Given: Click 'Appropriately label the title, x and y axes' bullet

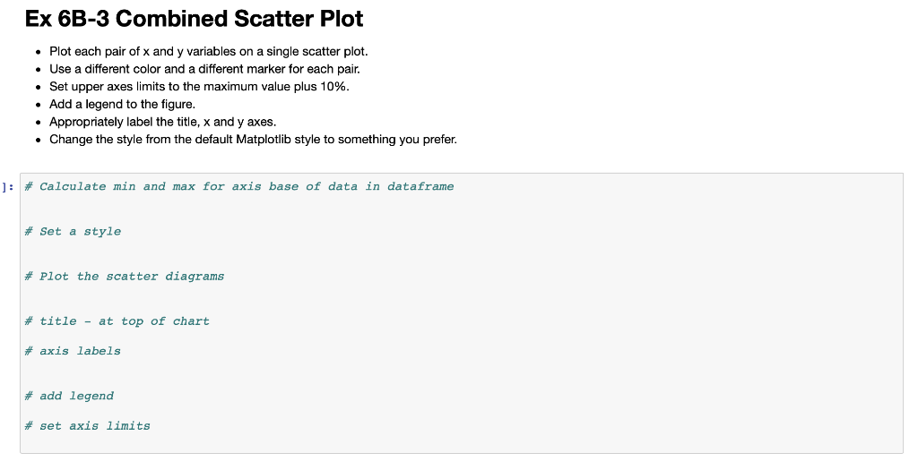Looking at the screenshot, I should pos(163,122).
